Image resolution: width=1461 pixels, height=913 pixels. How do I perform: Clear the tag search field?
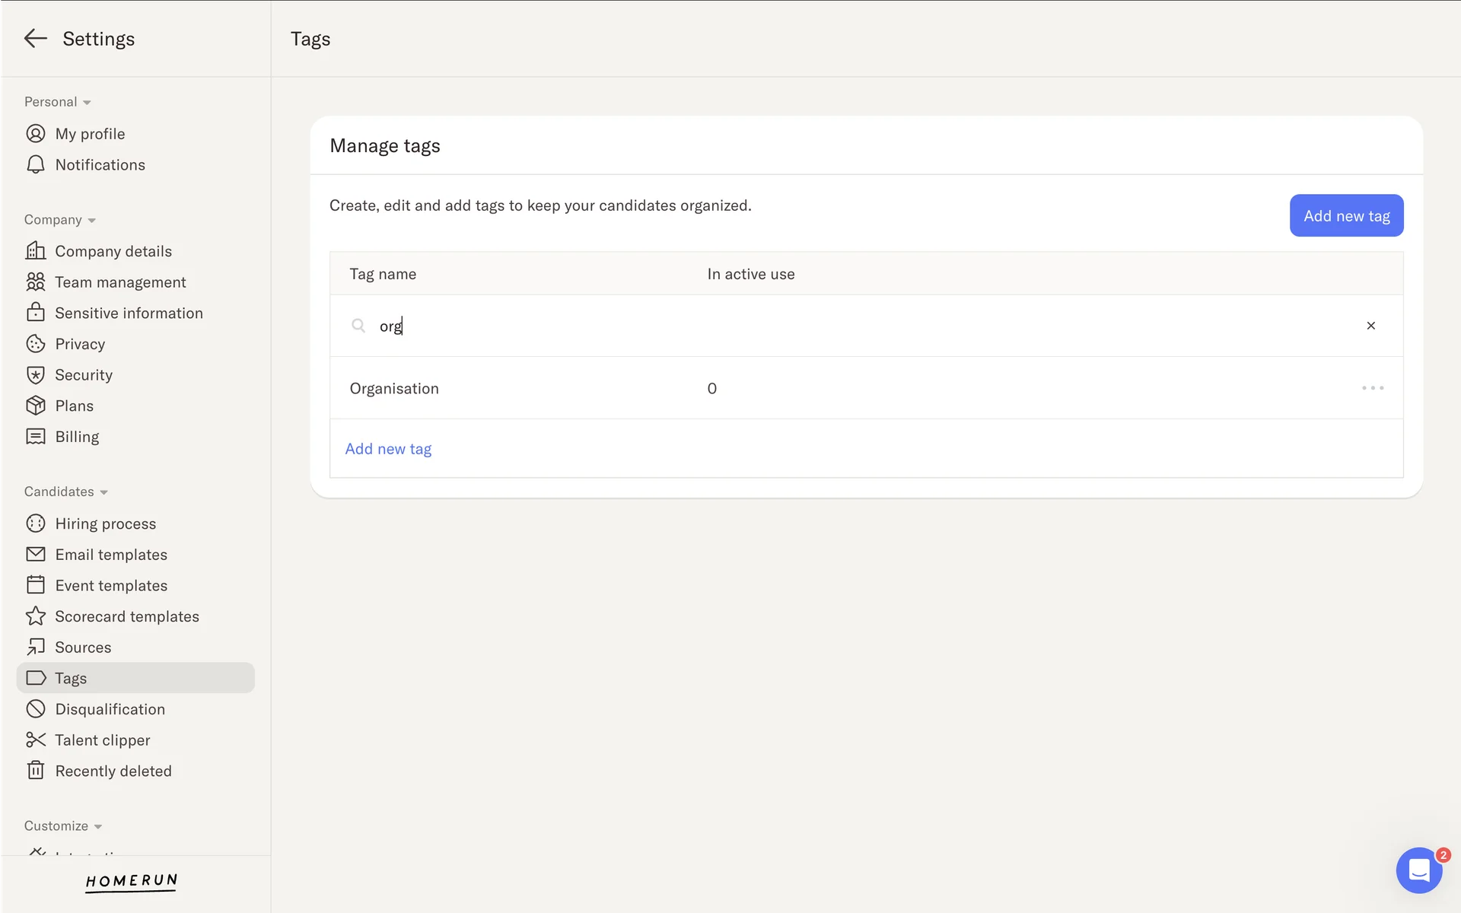[x=1370, y=326]
